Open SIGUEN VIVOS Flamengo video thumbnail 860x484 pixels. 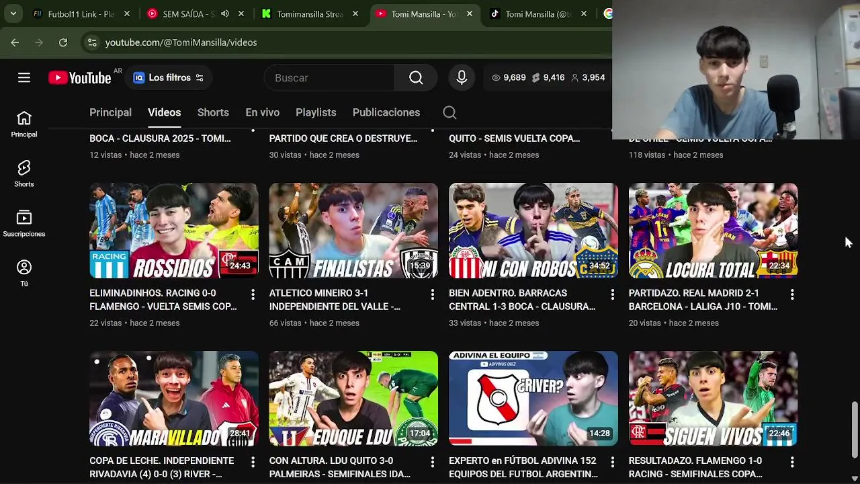713,399
